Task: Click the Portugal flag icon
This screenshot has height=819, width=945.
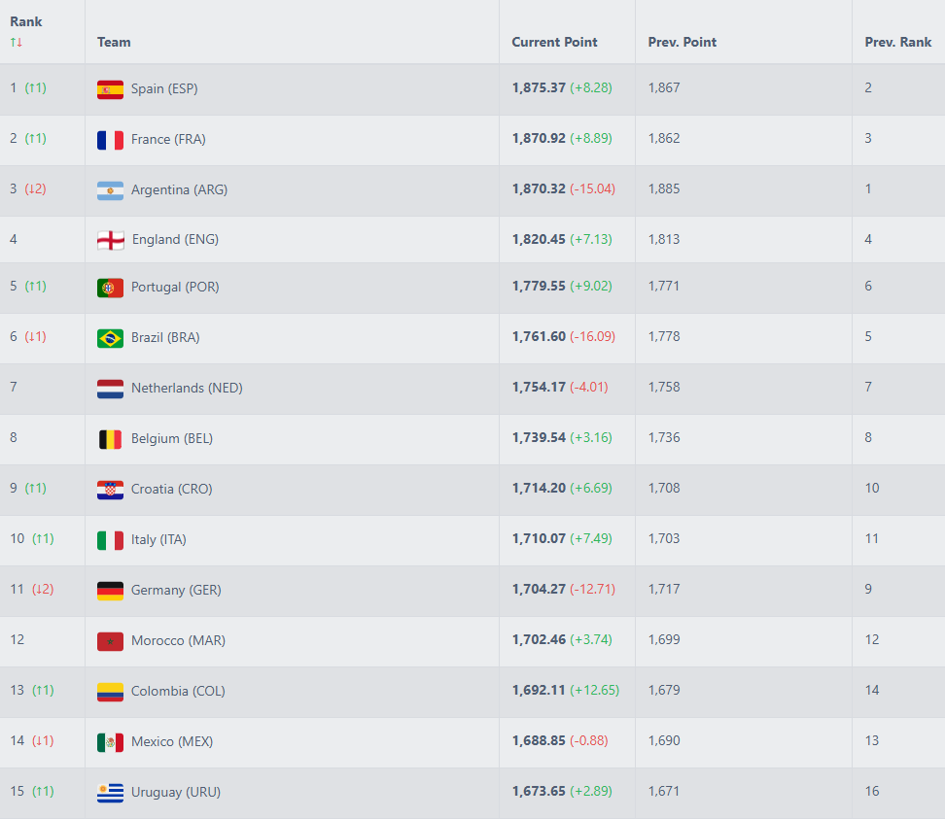Action: click(110, 288)
